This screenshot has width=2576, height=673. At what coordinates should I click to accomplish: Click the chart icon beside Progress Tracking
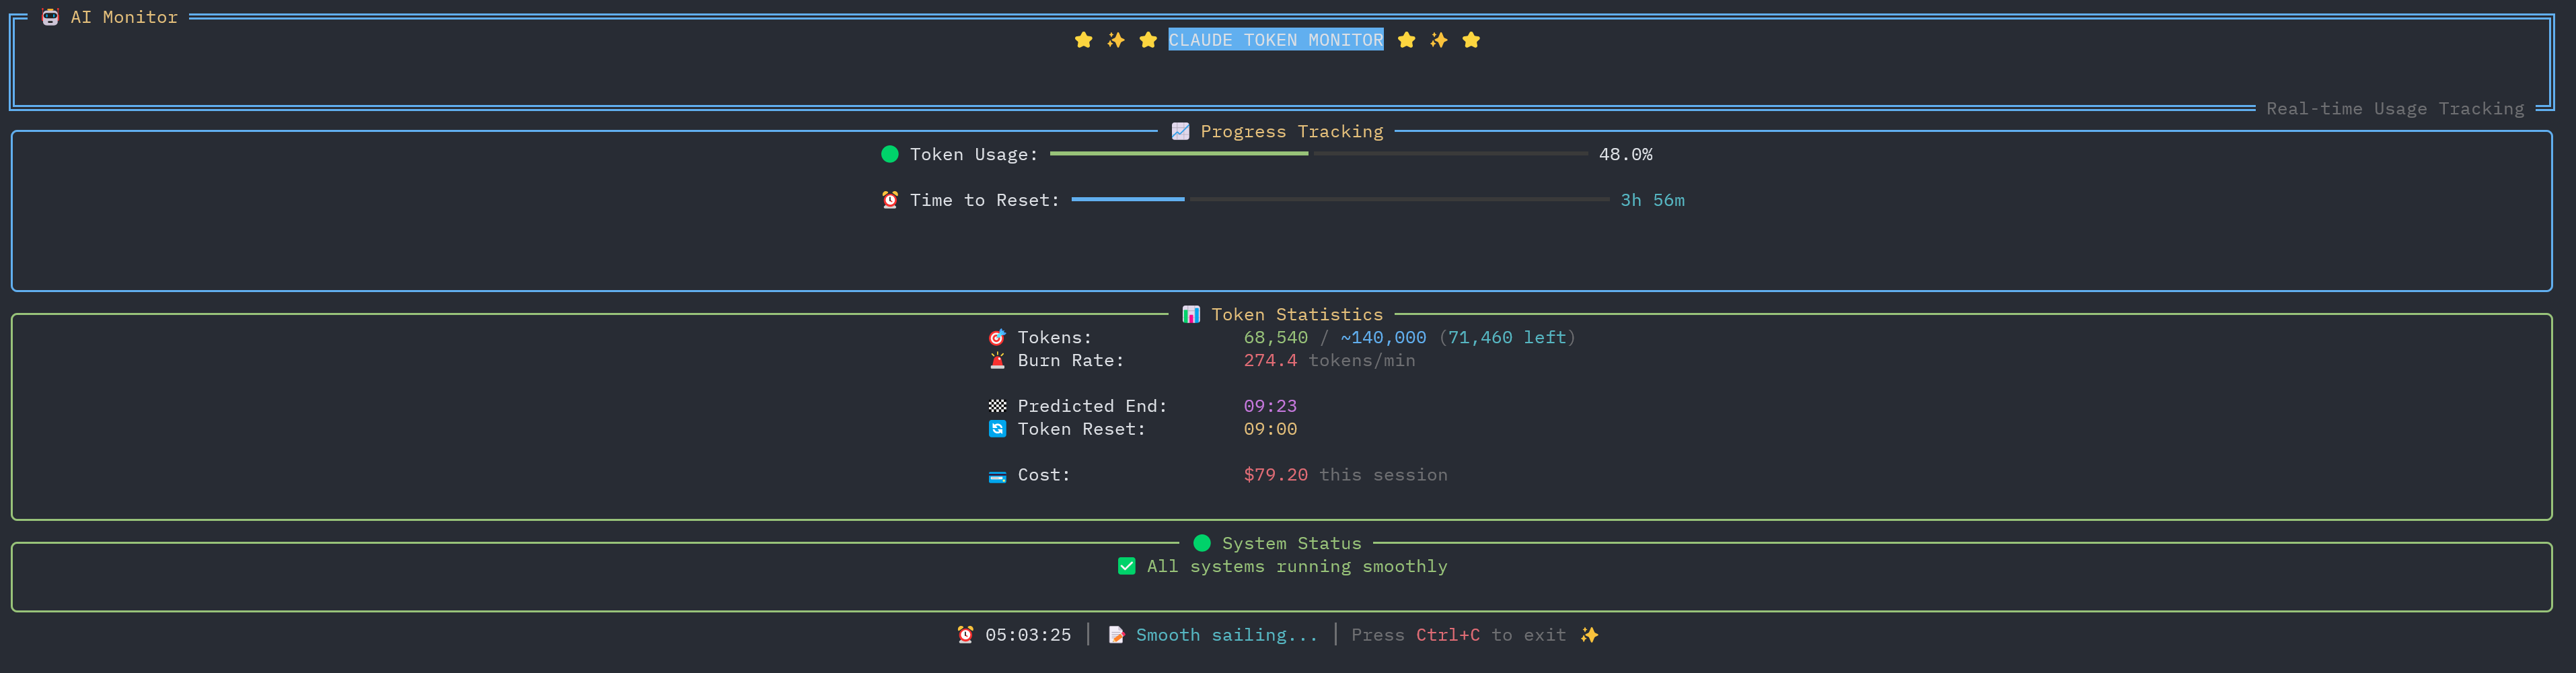(x=1180, y=131)
